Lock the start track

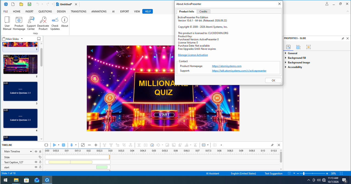point(40,167)
